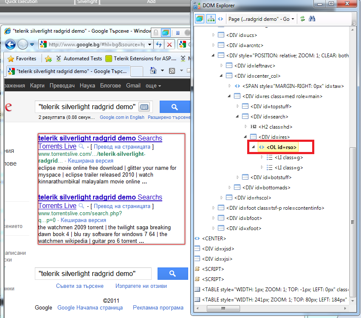The image size is (361, 318).
Task: Click the highlight element icon in DOM Explorer toolbar
Action: coord(199,19)
